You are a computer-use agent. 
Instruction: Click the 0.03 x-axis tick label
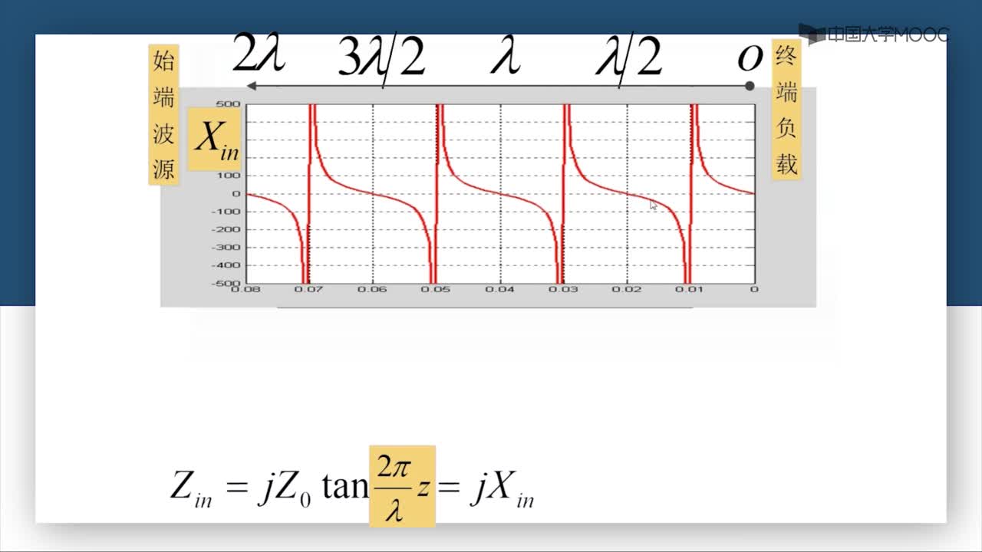tap(564, 289)
